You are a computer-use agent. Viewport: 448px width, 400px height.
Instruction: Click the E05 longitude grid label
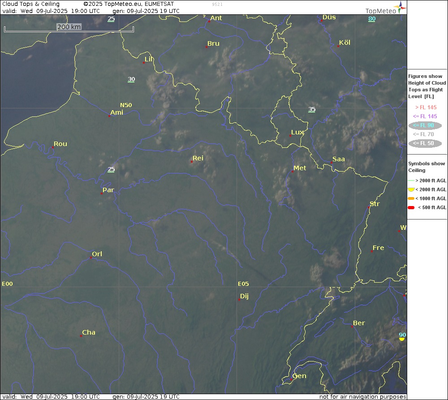(x=243, y=284)
